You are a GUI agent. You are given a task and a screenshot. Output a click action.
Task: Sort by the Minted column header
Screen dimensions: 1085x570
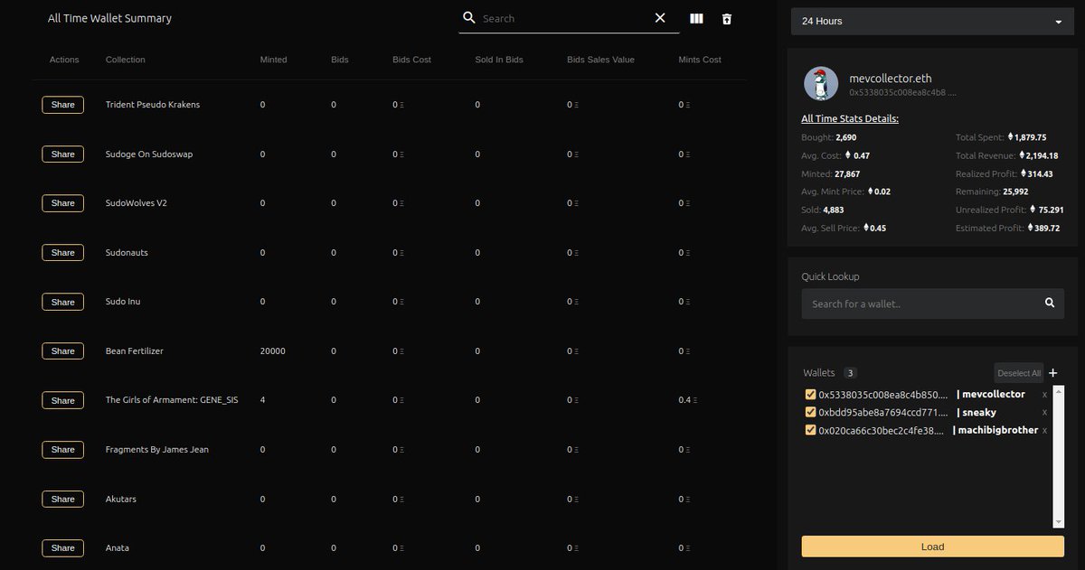273,60
